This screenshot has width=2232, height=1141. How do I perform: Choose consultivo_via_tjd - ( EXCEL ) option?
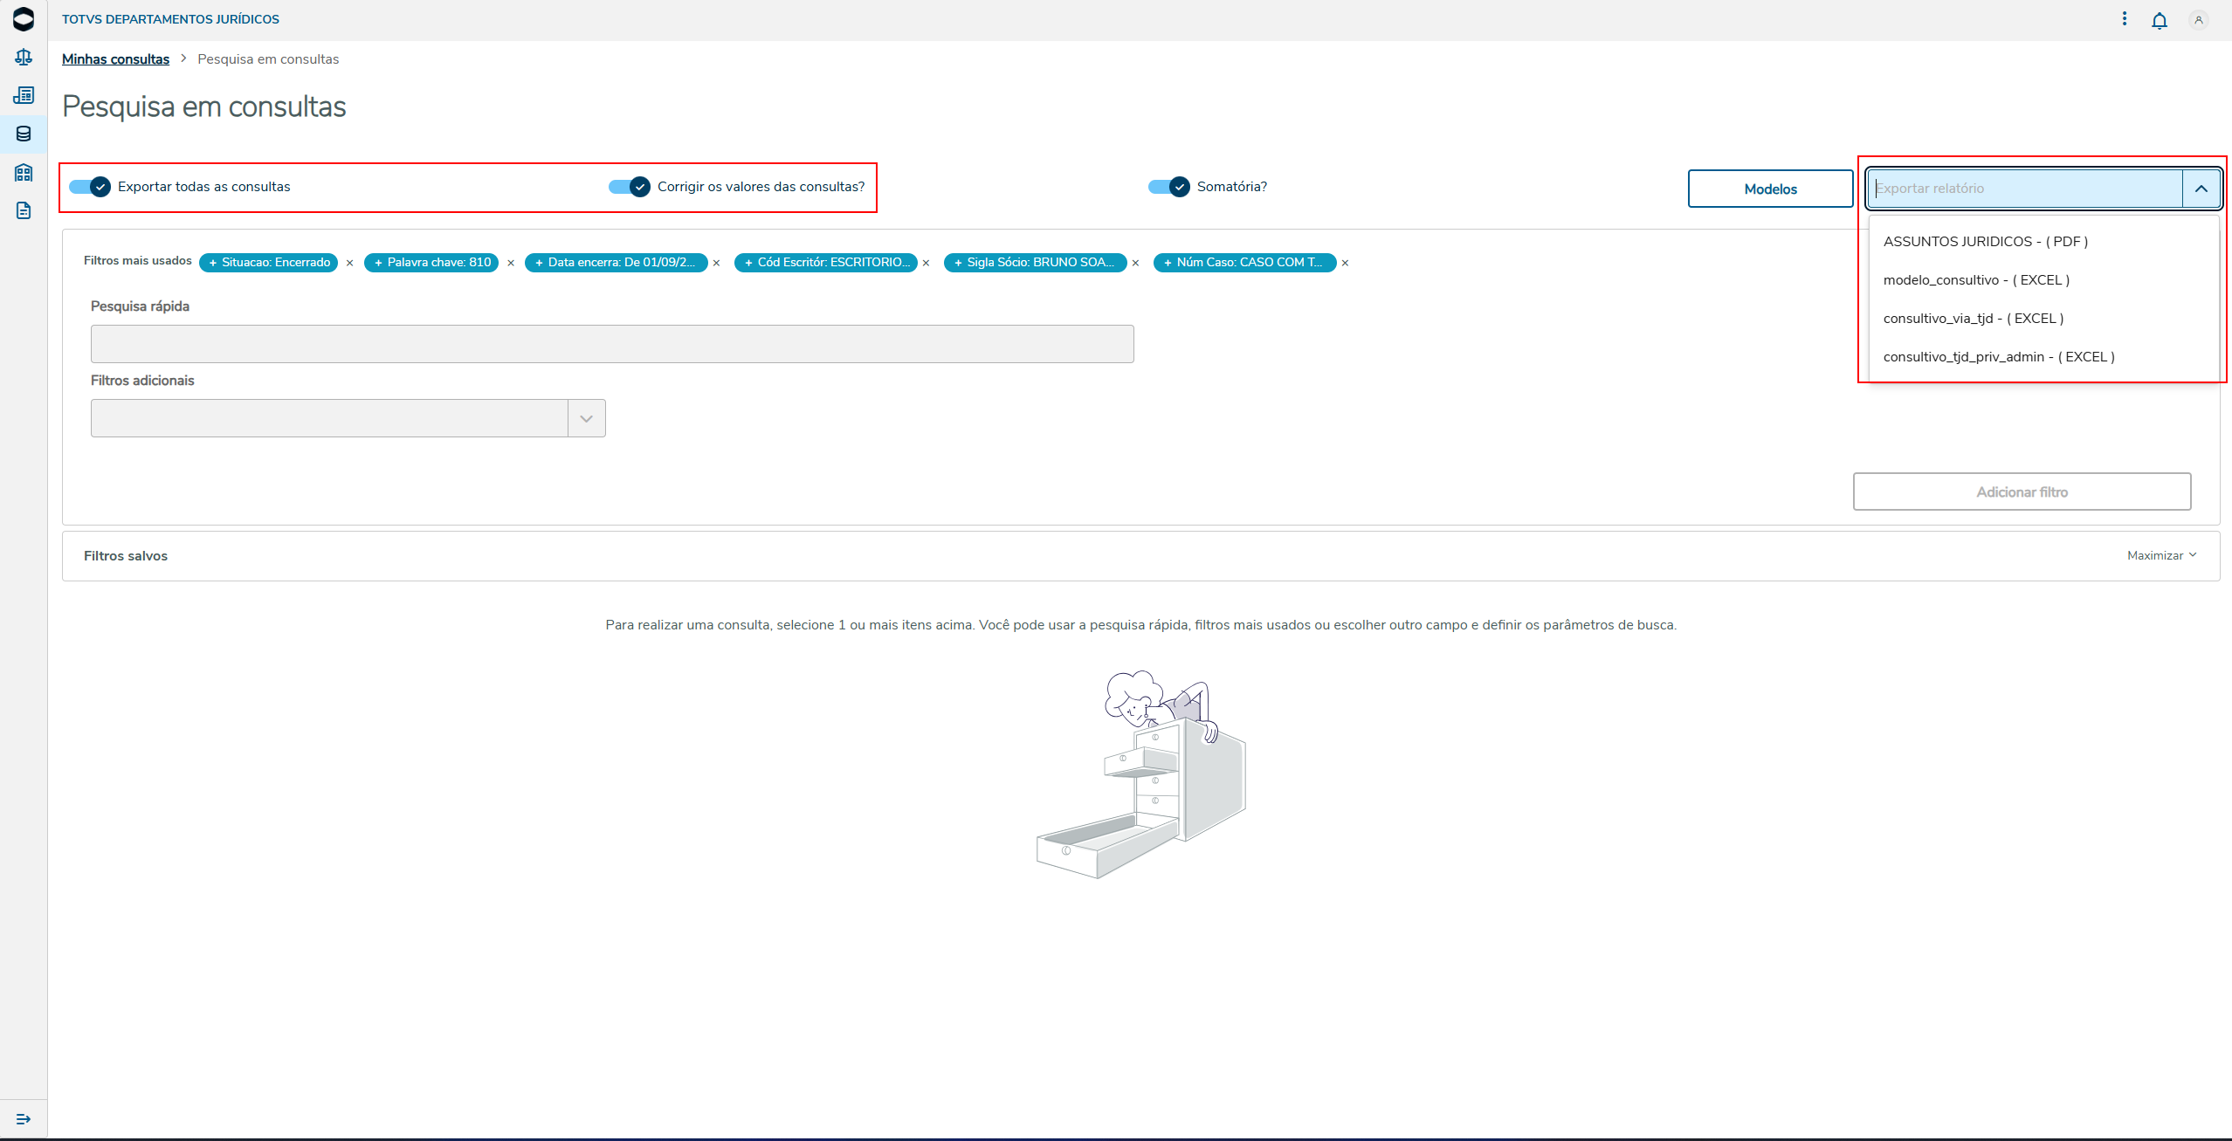pyautogui.click(x=1973, y=319)
